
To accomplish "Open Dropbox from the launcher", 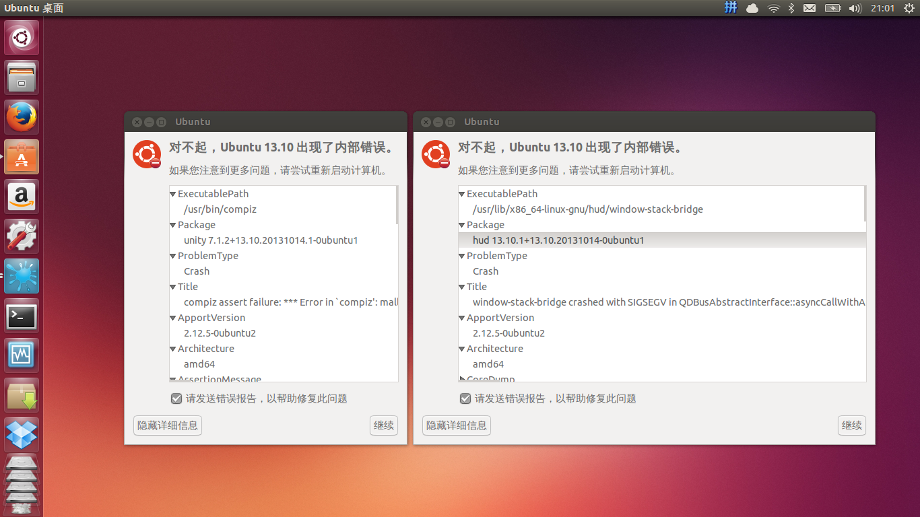I will click(x=22, y=435).
